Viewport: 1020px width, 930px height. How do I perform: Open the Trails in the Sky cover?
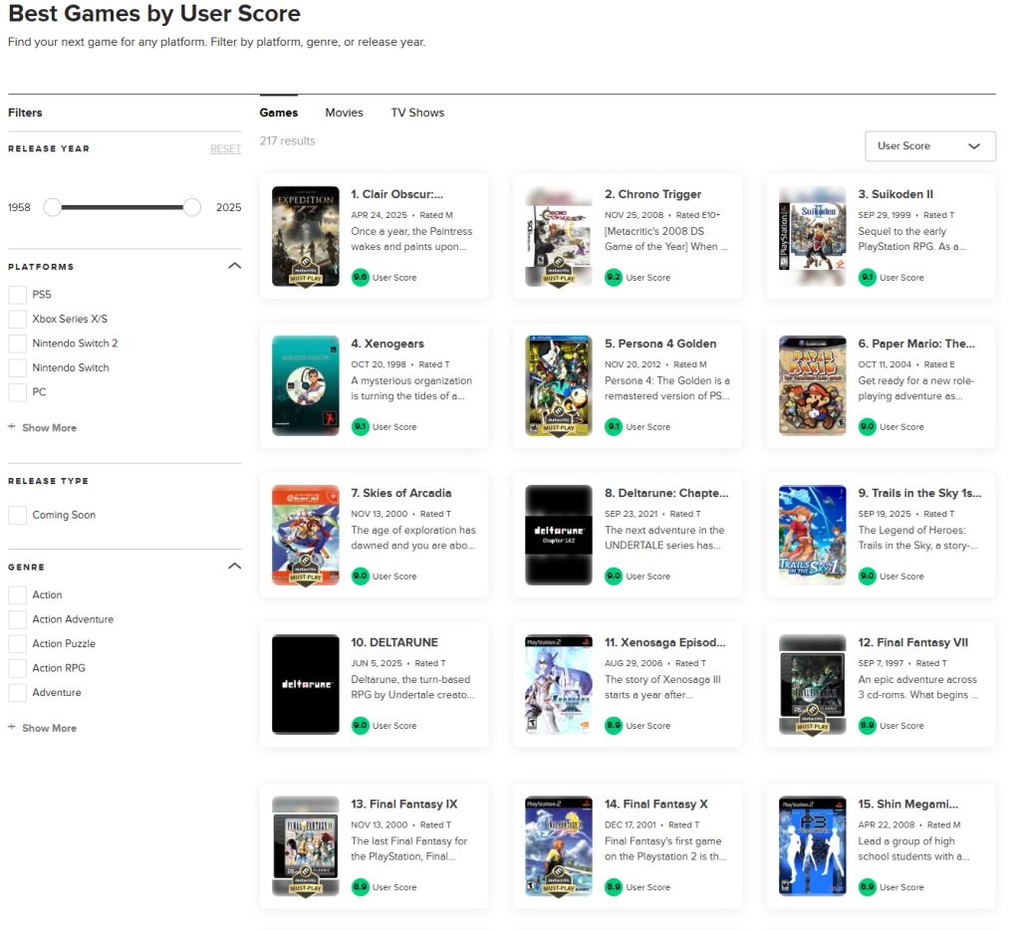pyautogui.click(x=813, y=536)
